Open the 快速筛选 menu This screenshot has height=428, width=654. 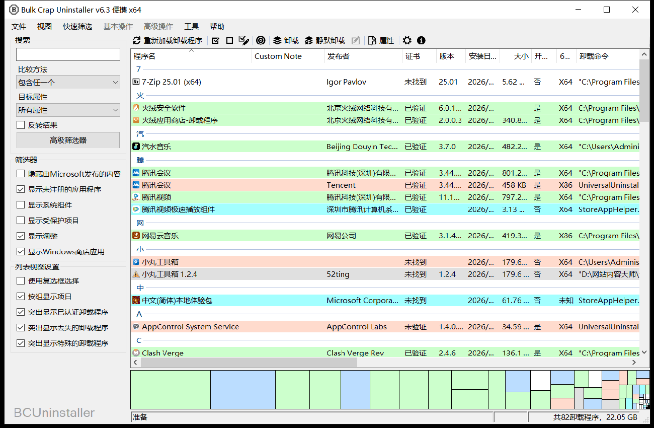pyautogui.click(x=77, y=27)
